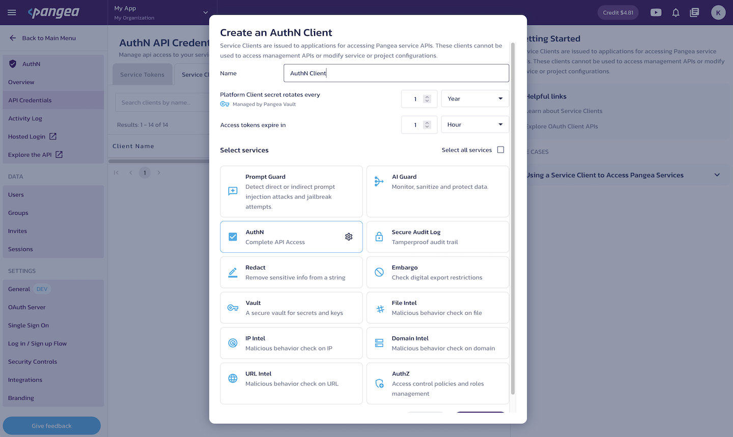Screen dimensions: 733x437
Task: Open the Explore OAuth Client APIs link
Action: coord(562,126)
